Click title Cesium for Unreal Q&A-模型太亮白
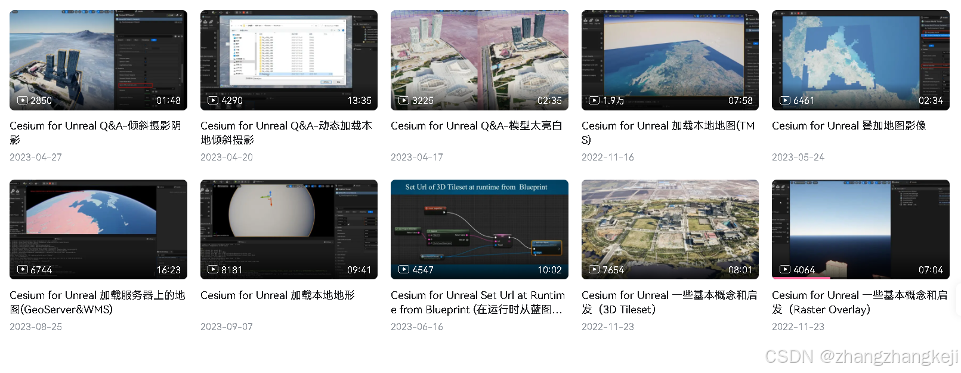Viewport: 961px width, 373px height. coord(477,126)
